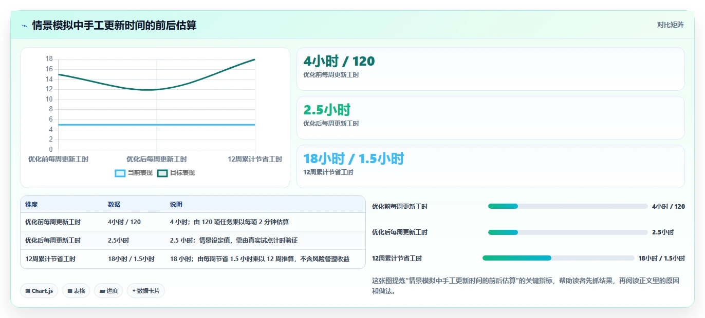Click the 维度 table column header

[x=31, y=204]
